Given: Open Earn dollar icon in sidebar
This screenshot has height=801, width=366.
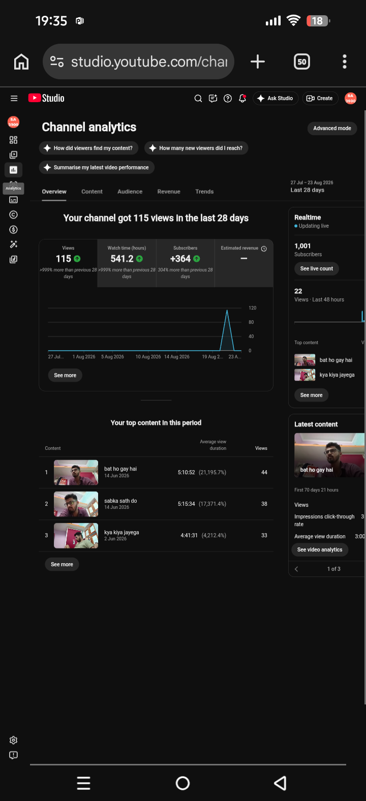Looking at the screenshot, I should (x=13, y=230).
